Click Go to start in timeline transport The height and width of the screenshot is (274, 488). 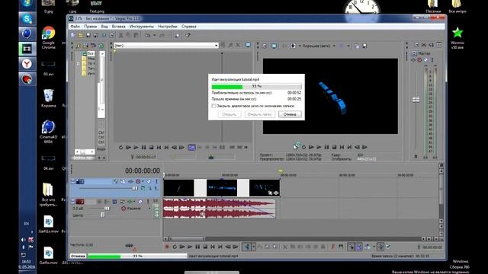click(x=213, y=247)
